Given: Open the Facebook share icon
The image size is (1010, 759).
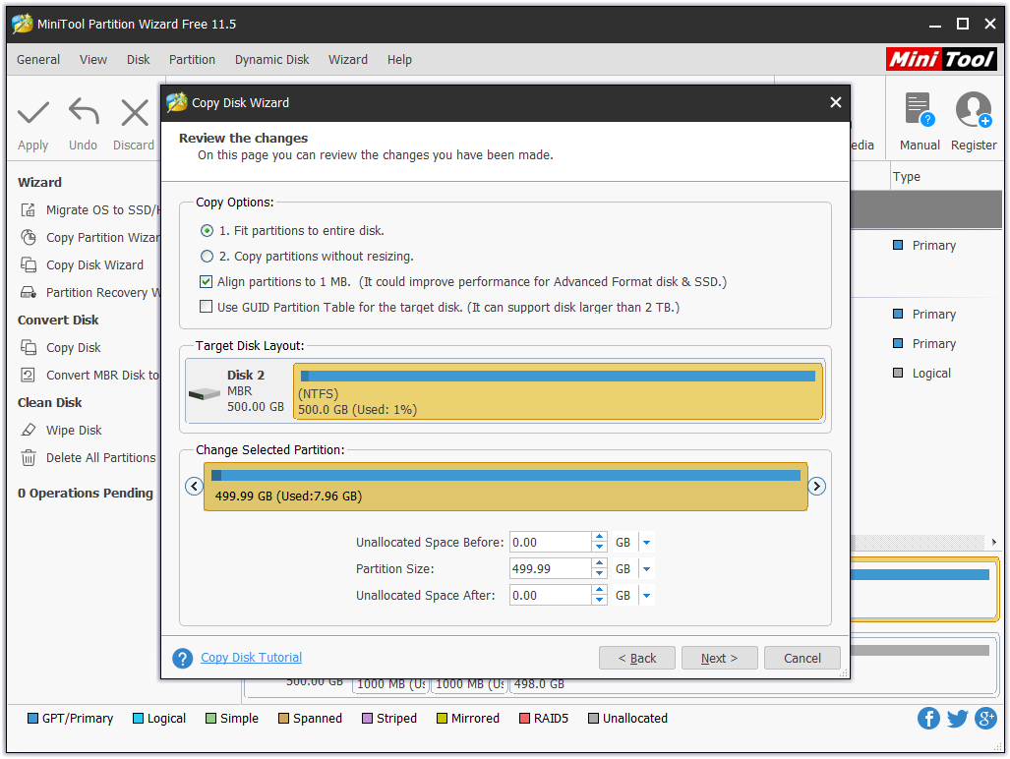Looking at the screenshot, I should tap(928, 718).
